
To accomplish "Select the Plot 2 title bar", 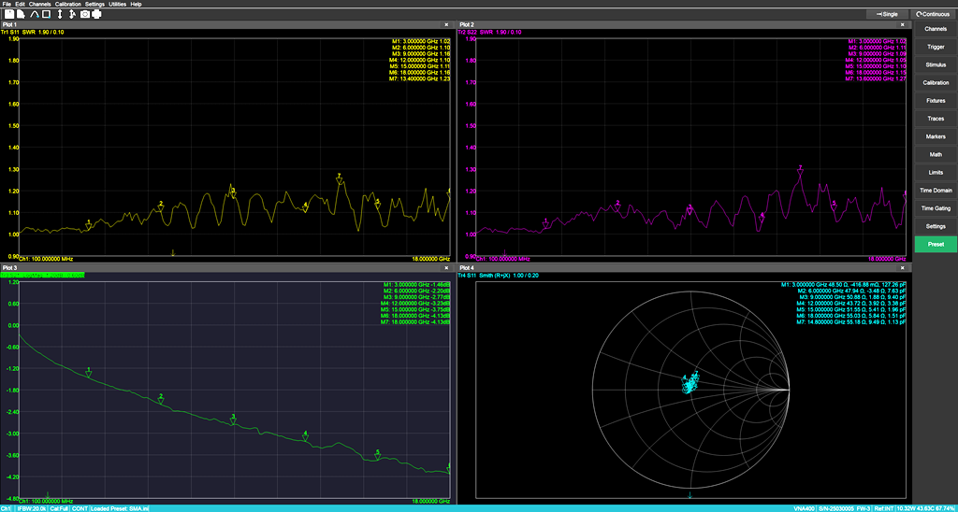I will tap(684, 24).
